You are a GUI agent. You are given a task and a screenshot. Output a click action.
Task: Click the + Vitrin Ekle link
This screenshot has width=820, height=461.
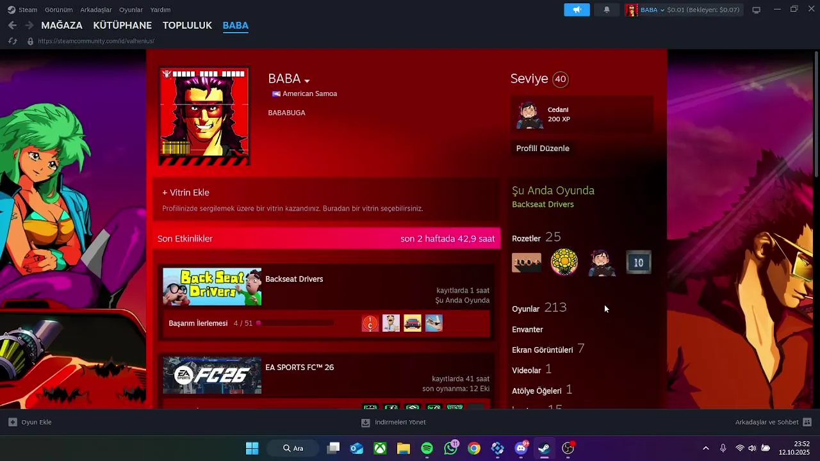(x=186, y=193)
